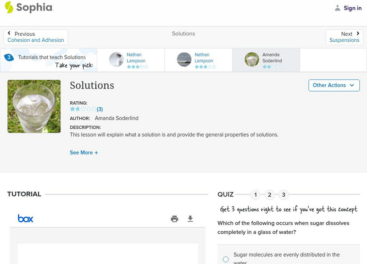Go back to Cohesion and Adhesion lesson
The width and height of the screenshot is (367, 264).
pyautogui.click(x=36, y=40)
